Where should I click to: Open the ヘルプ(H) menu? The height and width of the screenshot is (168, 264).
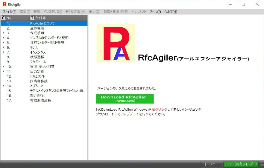[171, 12]
